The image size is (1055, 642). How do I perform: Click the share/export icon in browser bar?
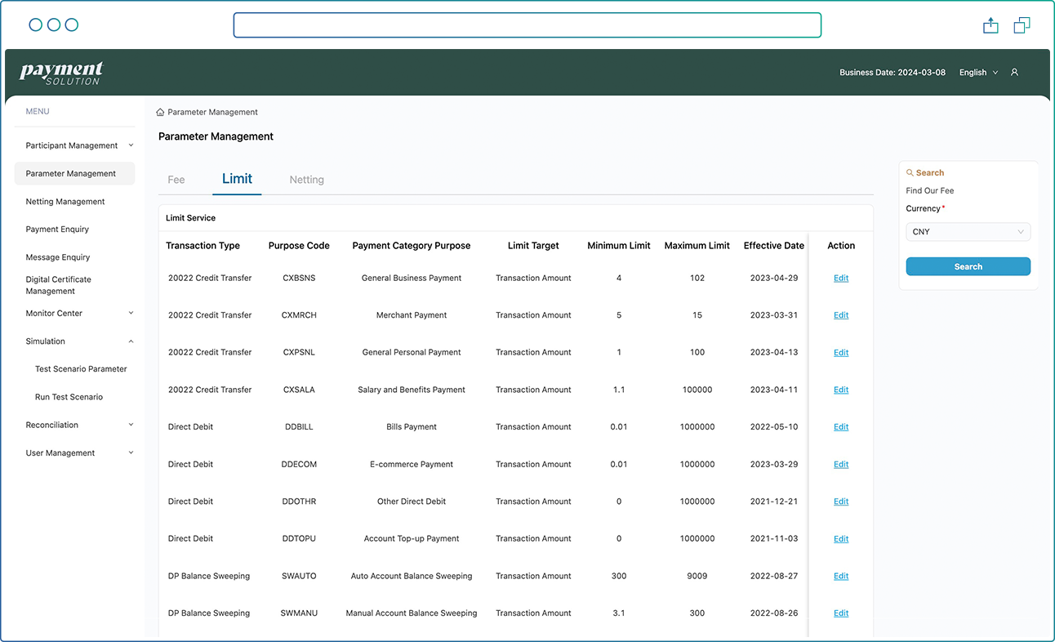[990, 25]
